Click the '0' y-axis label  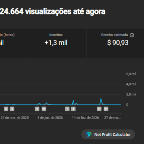coord(127,104)
